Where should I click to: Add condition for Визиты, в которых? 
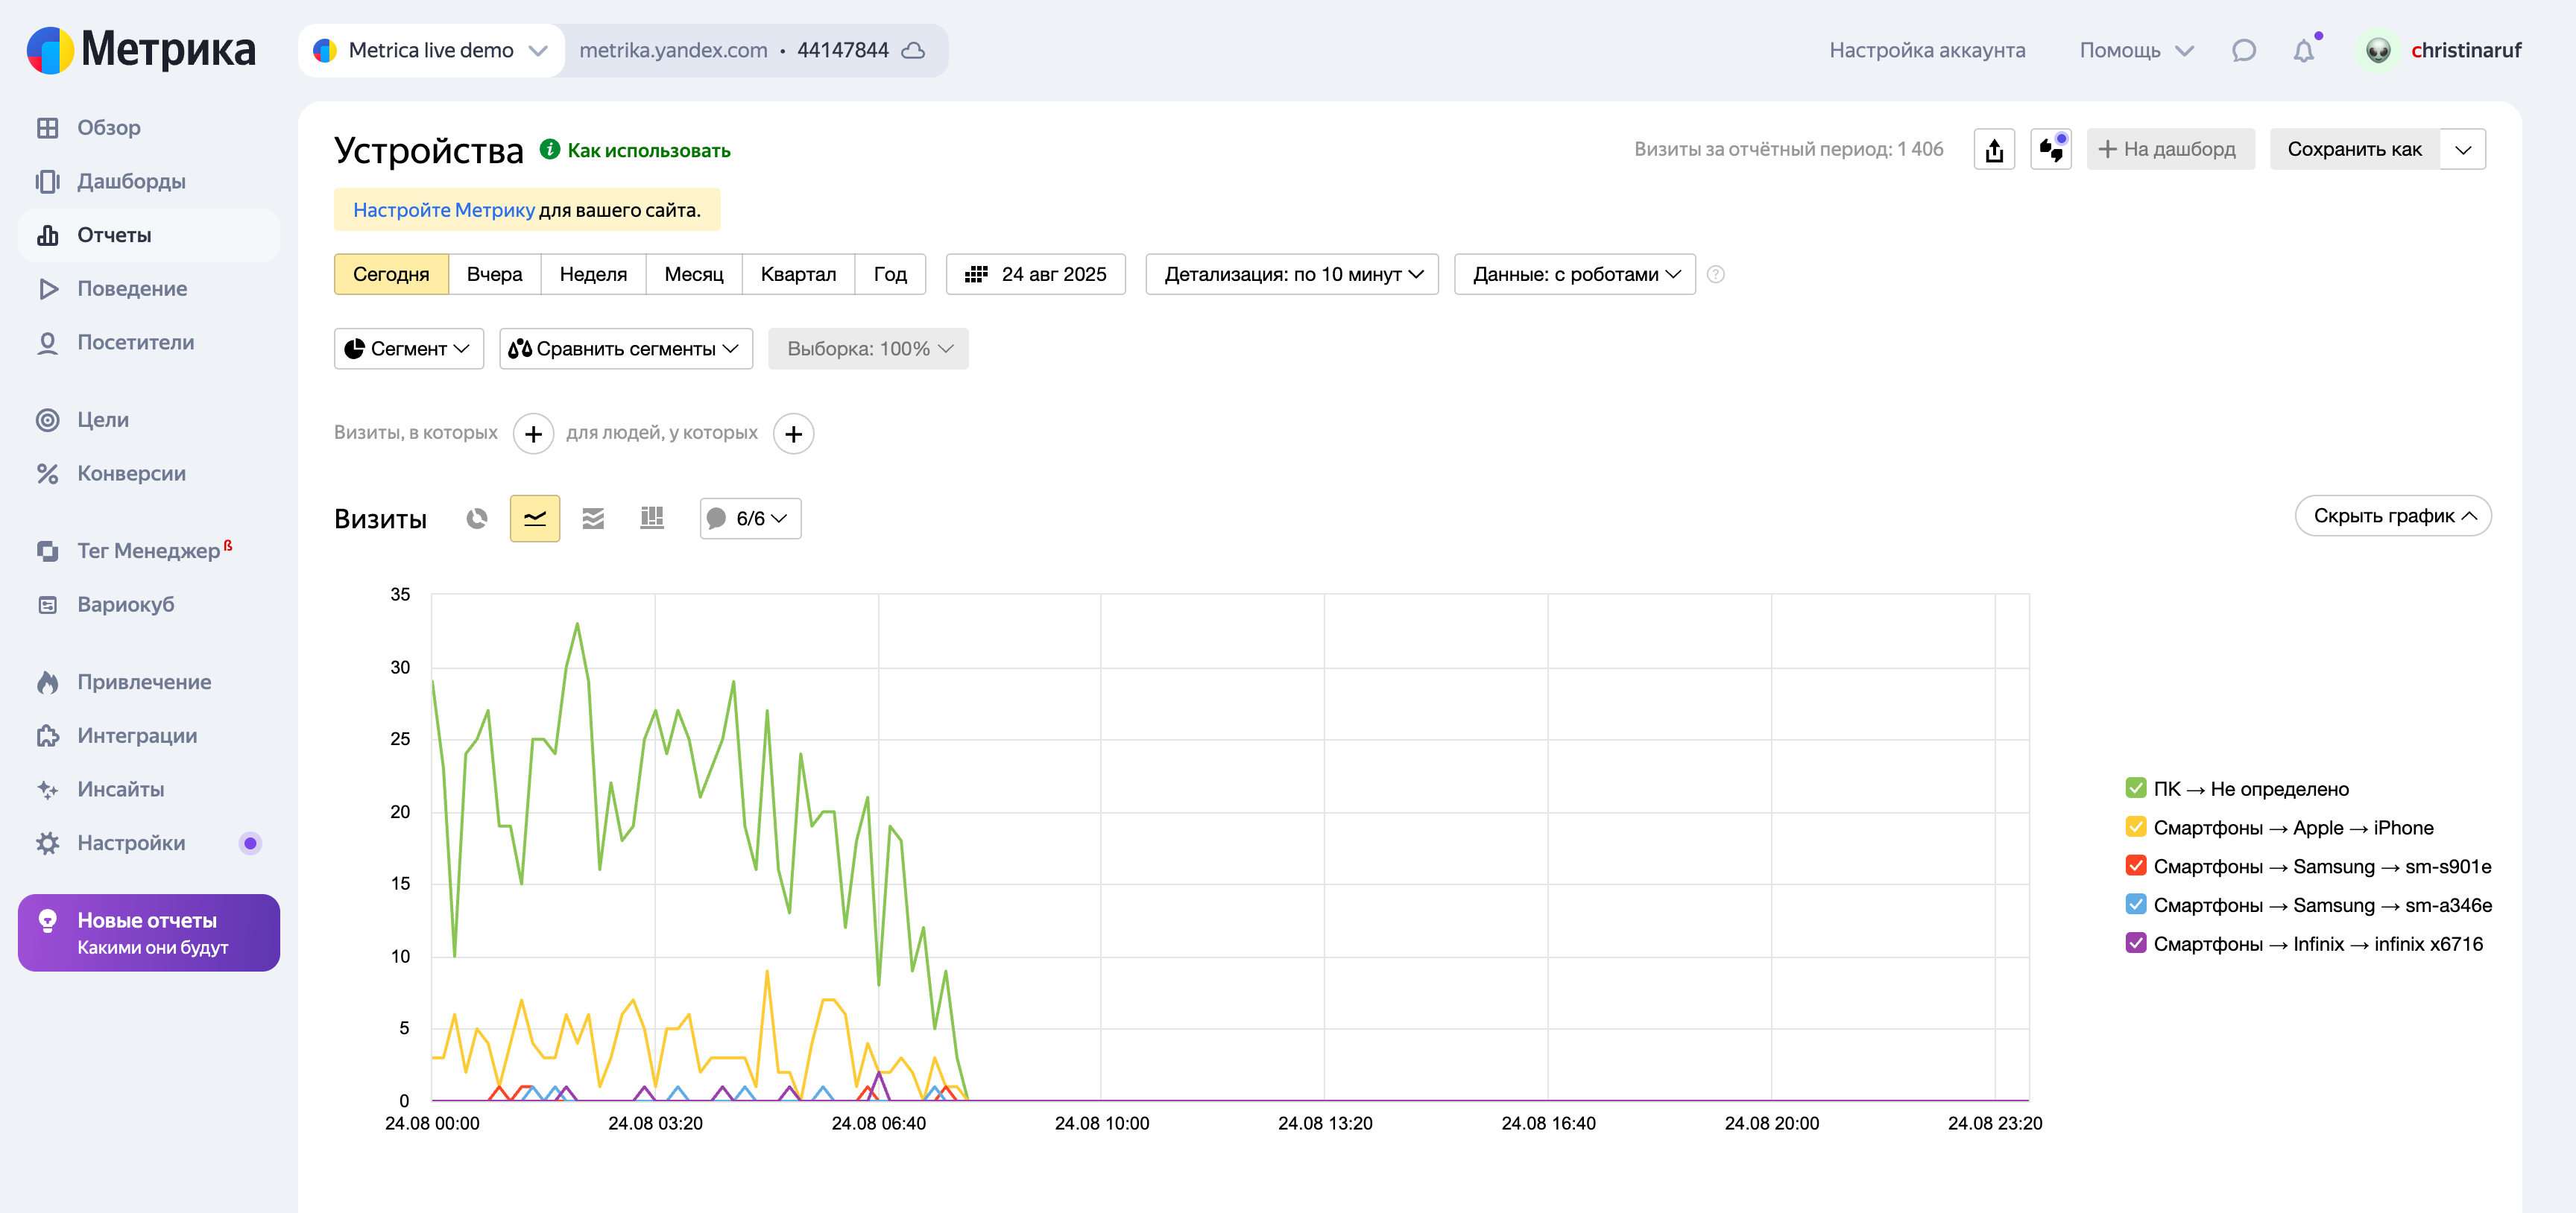533,434
